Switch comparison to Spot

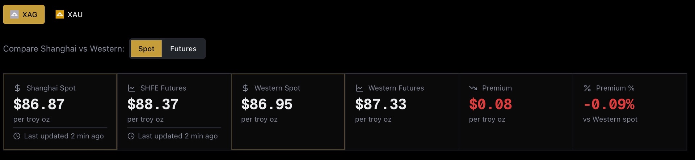pos(146,49)
